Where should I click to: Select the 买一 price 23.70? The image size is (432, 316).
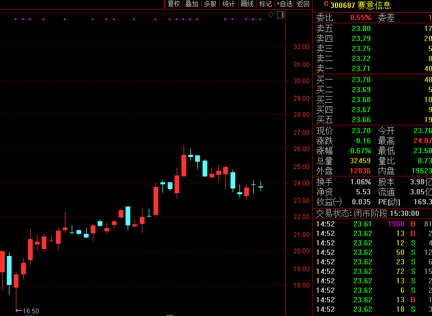click(361, 80)
